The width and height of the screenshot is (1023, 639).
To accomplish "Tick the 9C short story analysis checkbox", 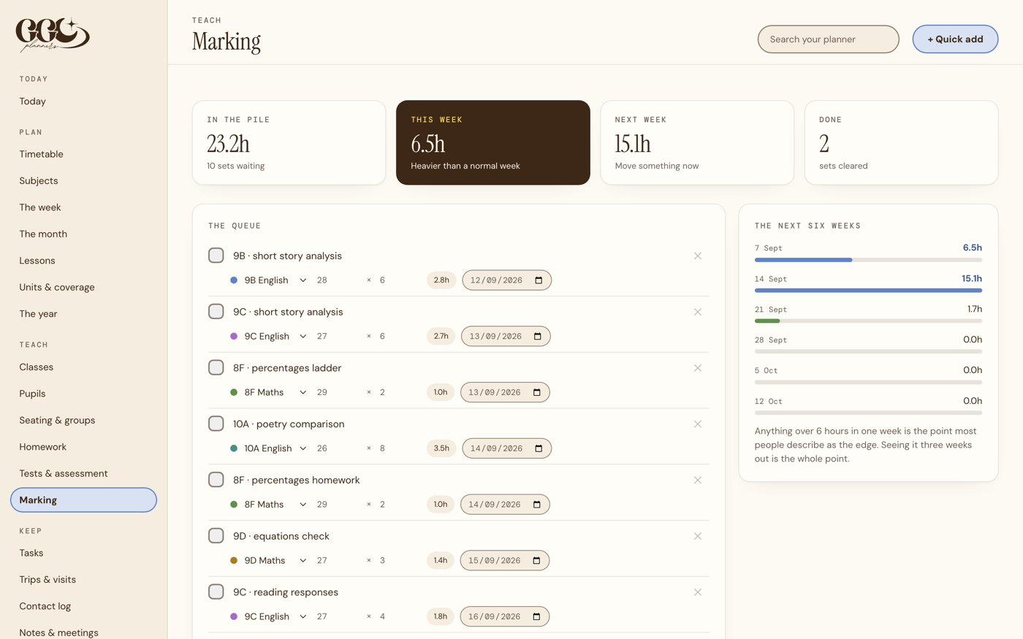I will coord(216,311).
